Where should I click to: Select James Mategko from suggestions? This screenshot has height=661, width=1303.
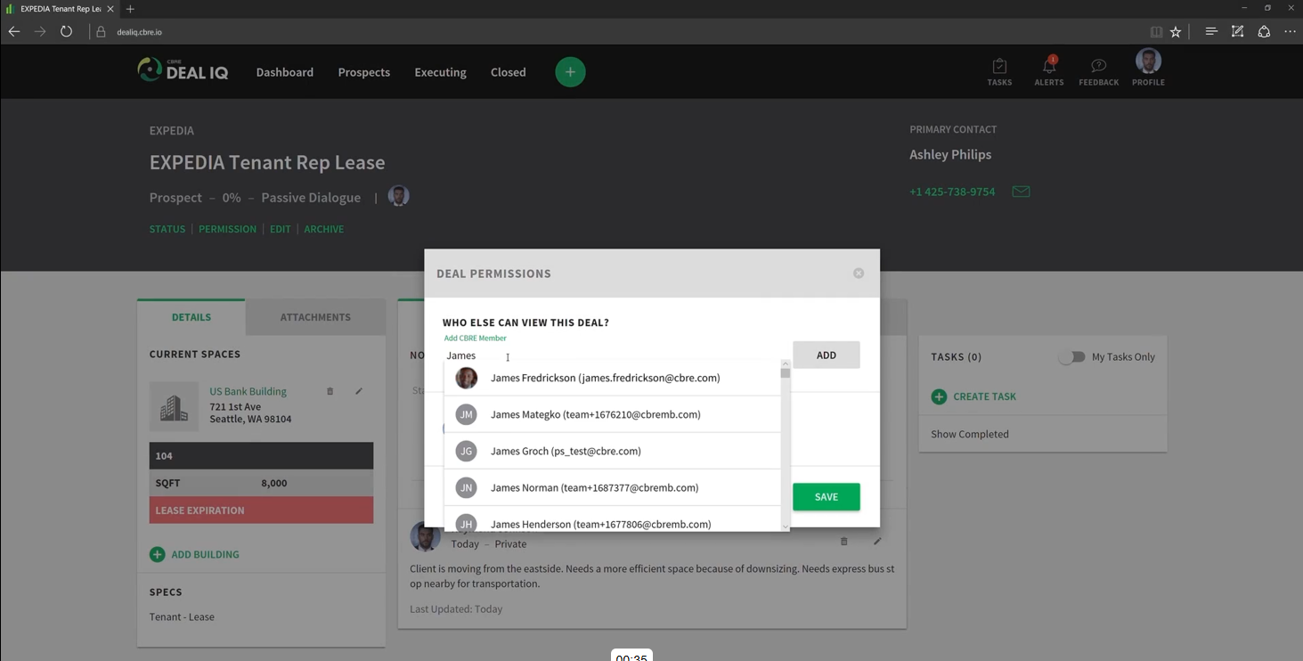[x=612, y=414]
